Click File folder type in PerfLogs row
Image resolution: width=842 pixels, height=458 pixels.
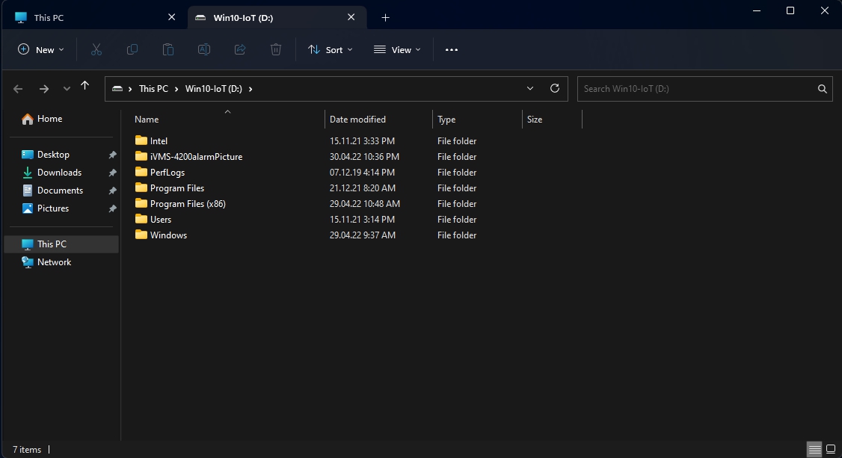pos(457,172)
